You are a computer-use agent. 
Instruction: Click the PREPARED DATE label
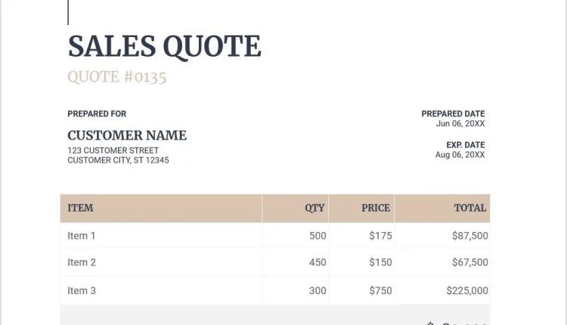(x=453, y=114)
